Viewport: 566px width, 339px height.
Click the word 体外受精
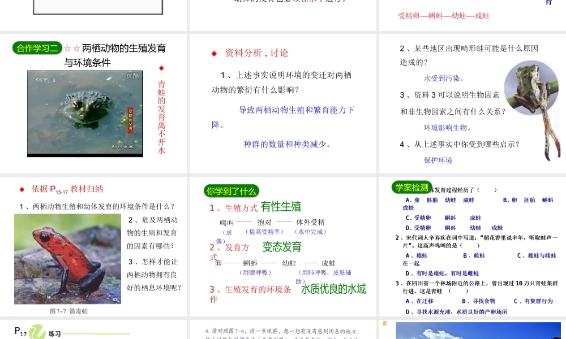click(310, 222)
